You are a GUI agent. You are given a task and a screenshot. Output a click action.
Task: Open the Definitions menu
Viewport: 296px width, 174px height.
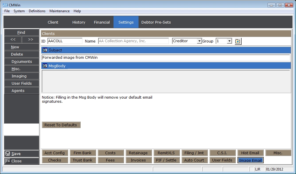coord(37,11)
